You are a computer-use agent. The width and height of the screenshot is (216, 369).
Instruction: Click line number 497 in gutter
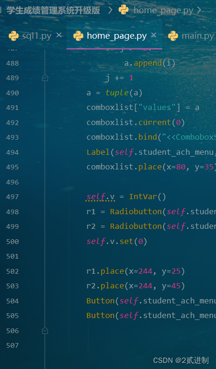[12, 196]
